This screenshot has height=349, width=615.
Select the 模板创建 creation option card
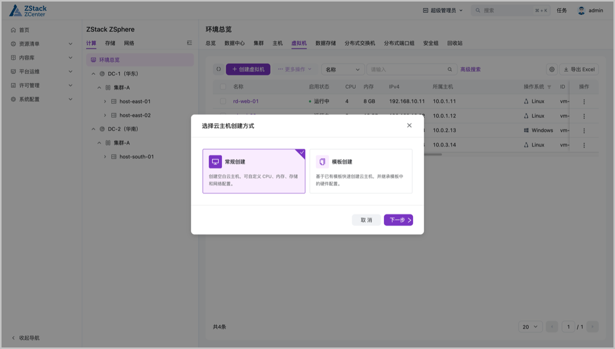tap(361, 171)
